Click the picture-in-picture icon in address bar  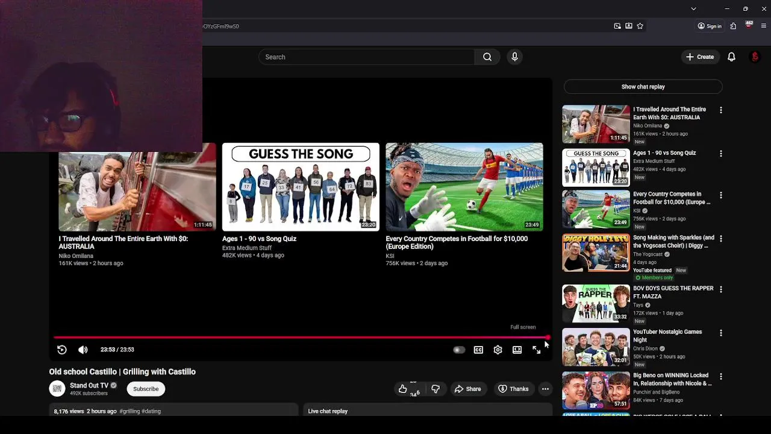click(x=617, y=26)
